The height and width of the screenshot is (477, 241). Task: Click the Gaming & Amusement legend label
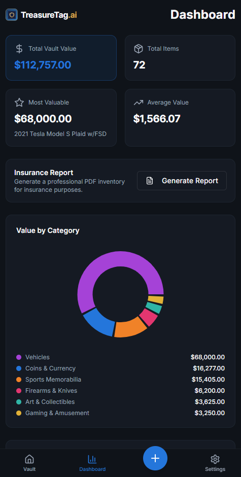57,413
